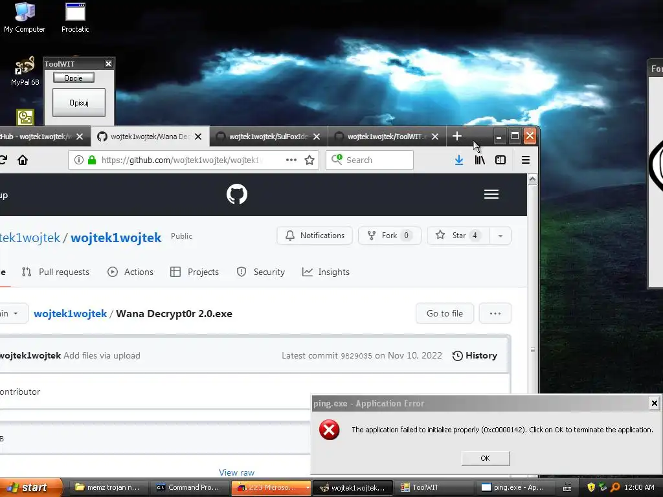The width and height of the screenshot is (663, 497).
Task: Click wojtek1wojtek breadcrumb link
Action: [70, 314]
